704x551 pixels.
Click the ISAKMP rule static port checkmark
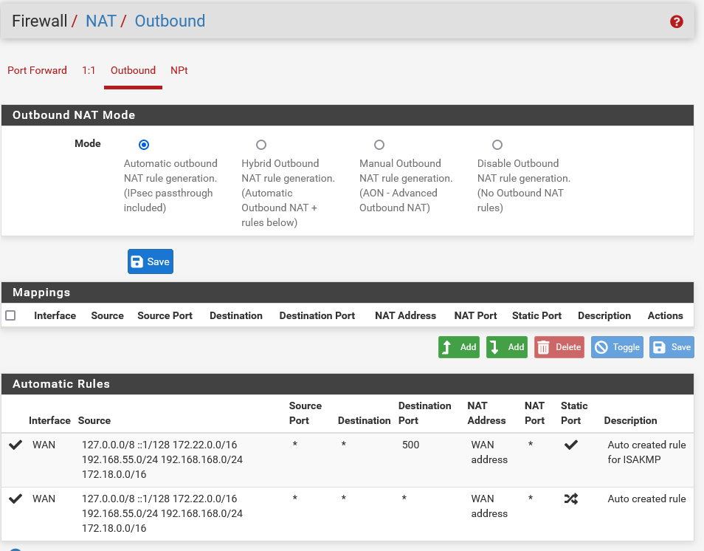click(x=570, y=445)
